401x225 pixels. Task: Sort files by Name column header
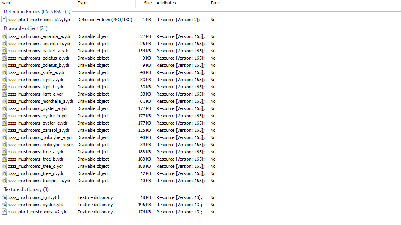[38, 3]
